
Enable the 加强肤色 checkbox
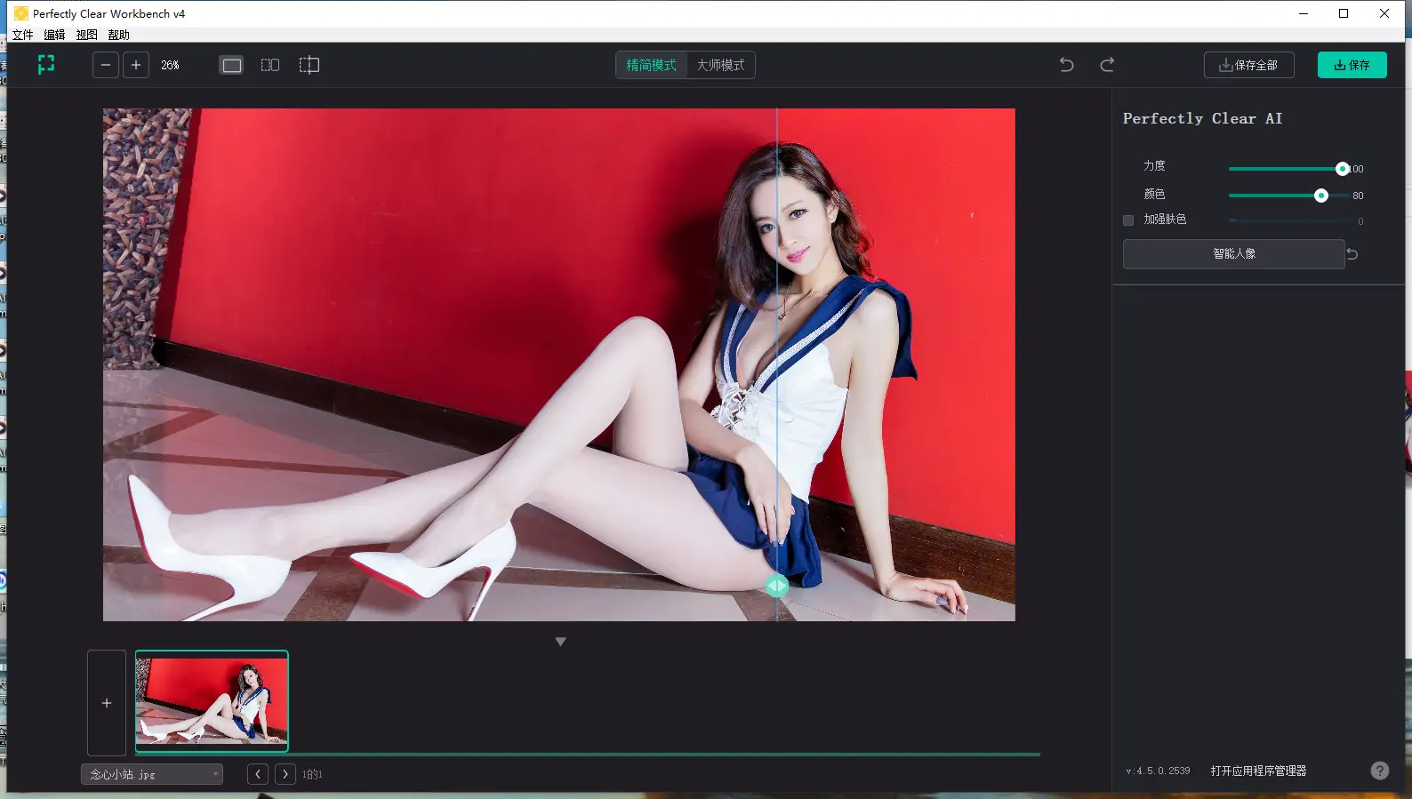click(1128, 220)
